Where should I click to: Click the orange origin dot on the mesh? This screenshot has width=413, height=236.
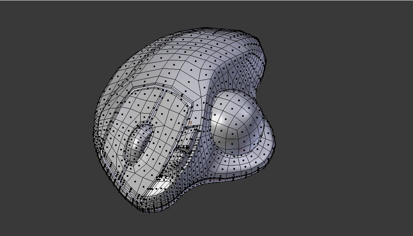(x=190, y=123)
